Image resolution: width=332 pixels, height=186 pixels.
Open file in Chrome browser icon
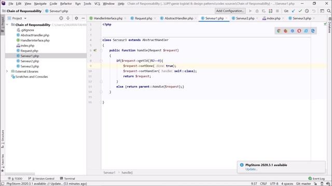279,31
